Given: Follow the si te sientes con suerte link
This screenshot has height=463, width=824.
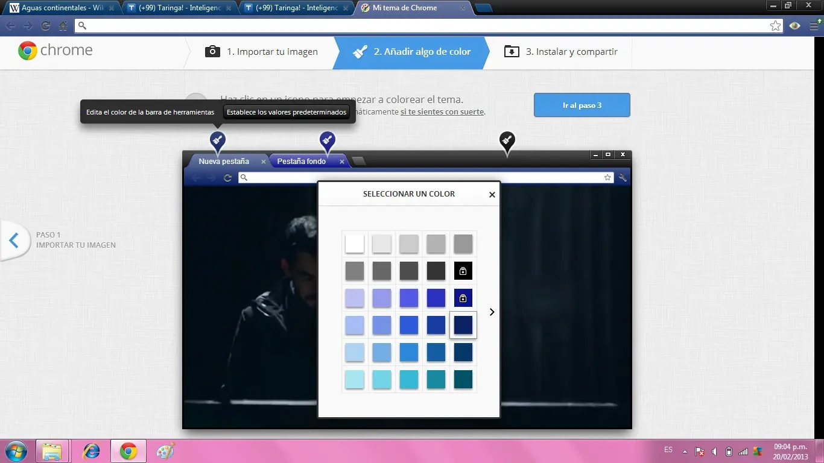Looking at the screenshot, I should 442,112.
